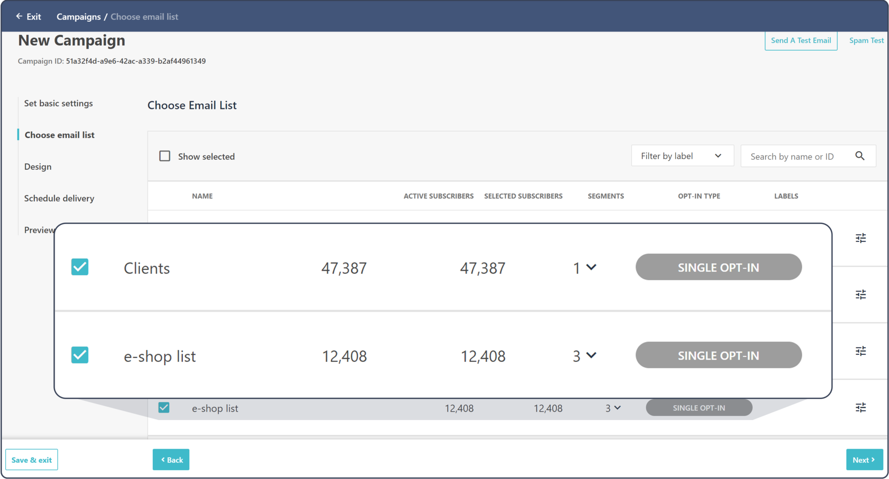Open the Filter by label dropdown
Image resolution: width=889 pixels, height=479 pixels.
682,155
